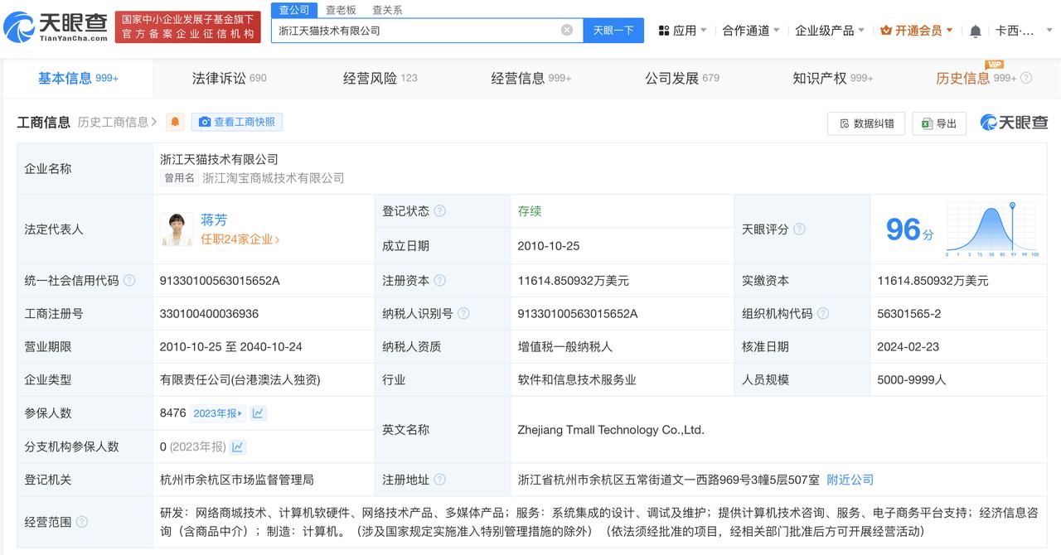This screenshot has height=555, width=1061.
Task: Click the TianYanCha logo
Action: click(56, 27)
